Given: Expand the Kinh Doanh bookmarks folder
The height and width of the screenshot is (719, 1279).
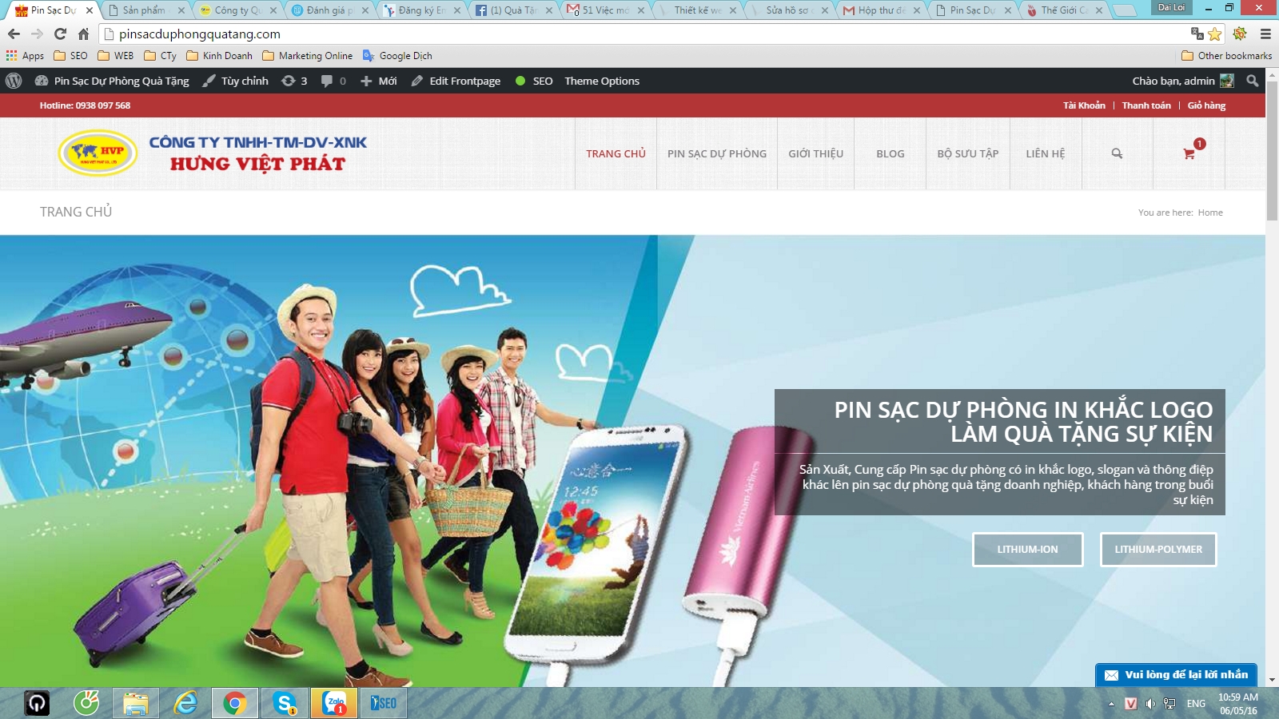Looking at the screenshot, I should (219, 56).
